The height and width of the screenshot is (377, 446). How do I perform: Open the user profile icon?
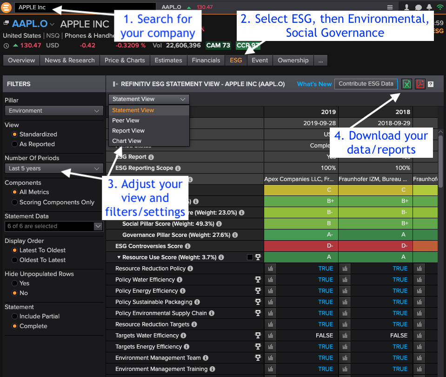(406, 7)
